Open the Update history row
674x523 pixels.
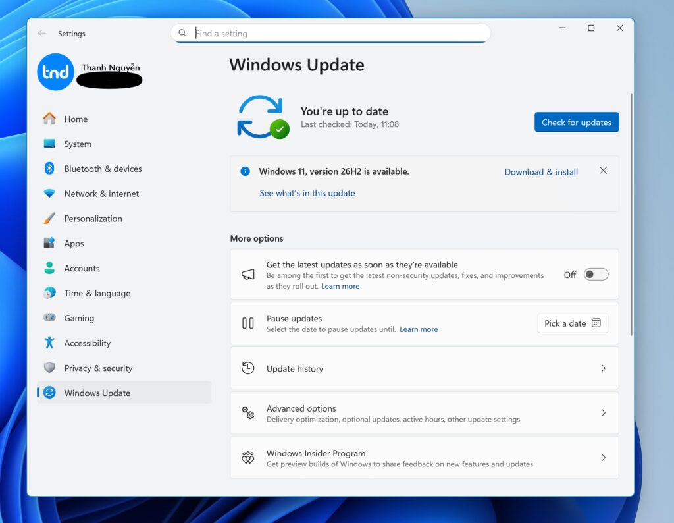pyautogui.click(x=425, y=368)
